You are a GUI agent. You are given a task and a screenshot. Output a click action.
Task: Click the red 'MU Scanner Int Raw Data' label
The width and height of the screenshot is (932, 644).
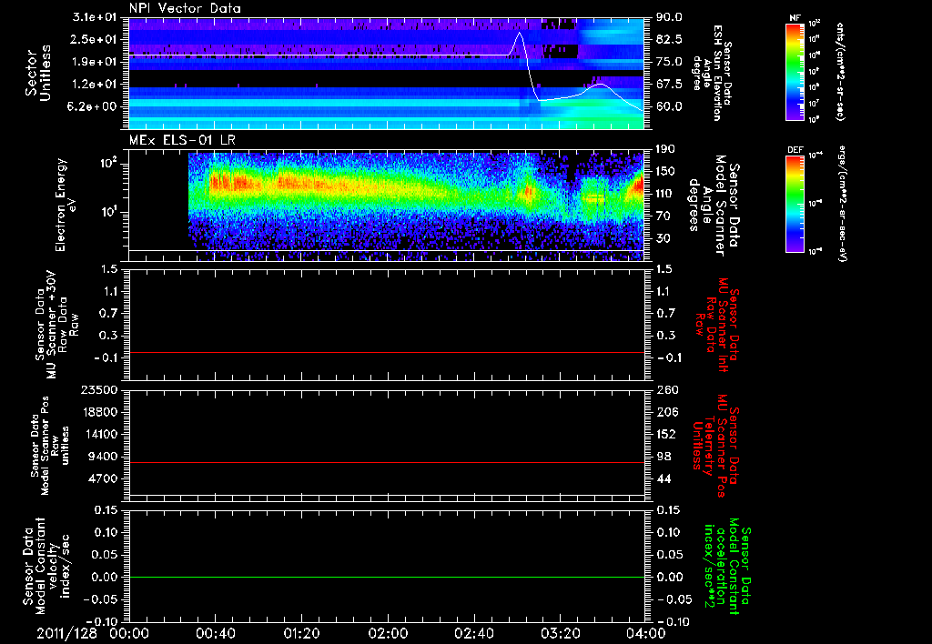(714, 325)
